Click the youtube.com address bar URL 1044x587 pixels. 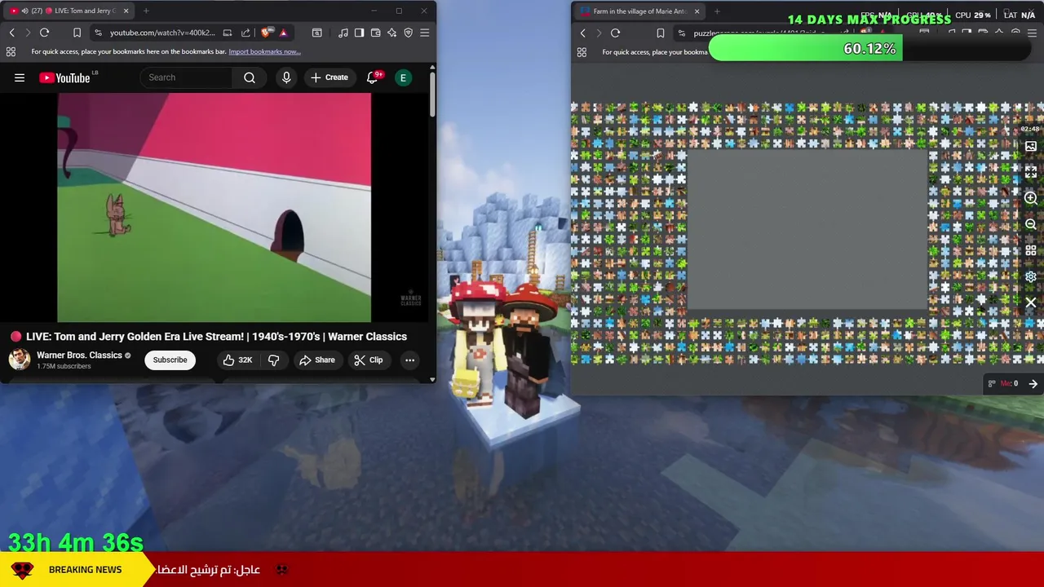pos(162,33)
